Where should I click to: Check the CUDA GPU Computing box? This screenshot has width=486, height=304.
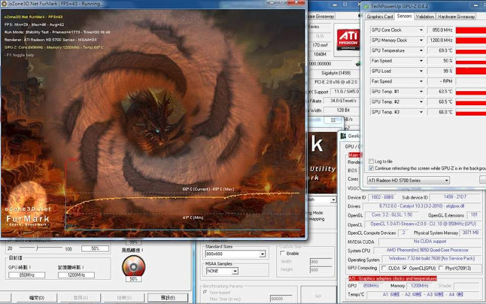click(x=384, y=268)
